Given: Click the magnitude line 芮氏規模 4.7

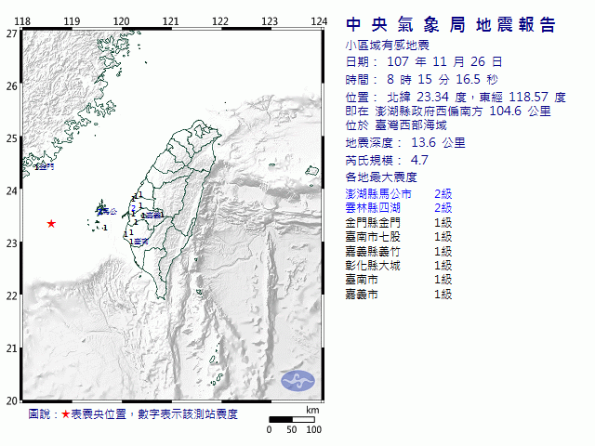Looking at the screenshot, I should 387,161.
